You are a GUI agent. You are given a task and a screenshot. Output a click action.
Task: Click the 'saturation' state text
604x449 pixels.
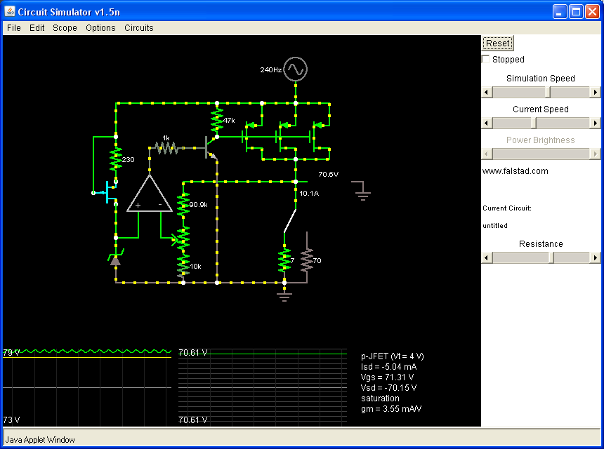(x=380, y=398)
